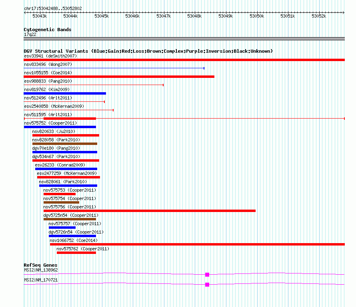
Task: Click the nsv833496 (Wong2007) label
Action: click(48, 64)
